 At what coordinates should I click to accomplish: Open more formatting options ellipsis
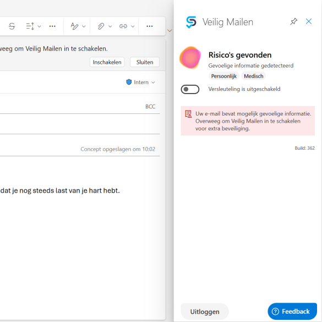coord(52,26)
